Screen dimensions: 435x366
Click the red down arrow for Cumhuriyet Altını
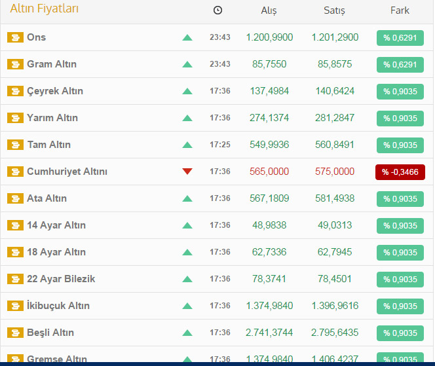(x=187, y=172)
